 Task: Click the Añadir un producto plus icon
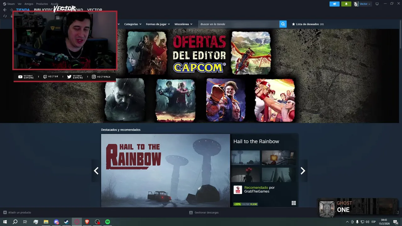click(5, 213)
